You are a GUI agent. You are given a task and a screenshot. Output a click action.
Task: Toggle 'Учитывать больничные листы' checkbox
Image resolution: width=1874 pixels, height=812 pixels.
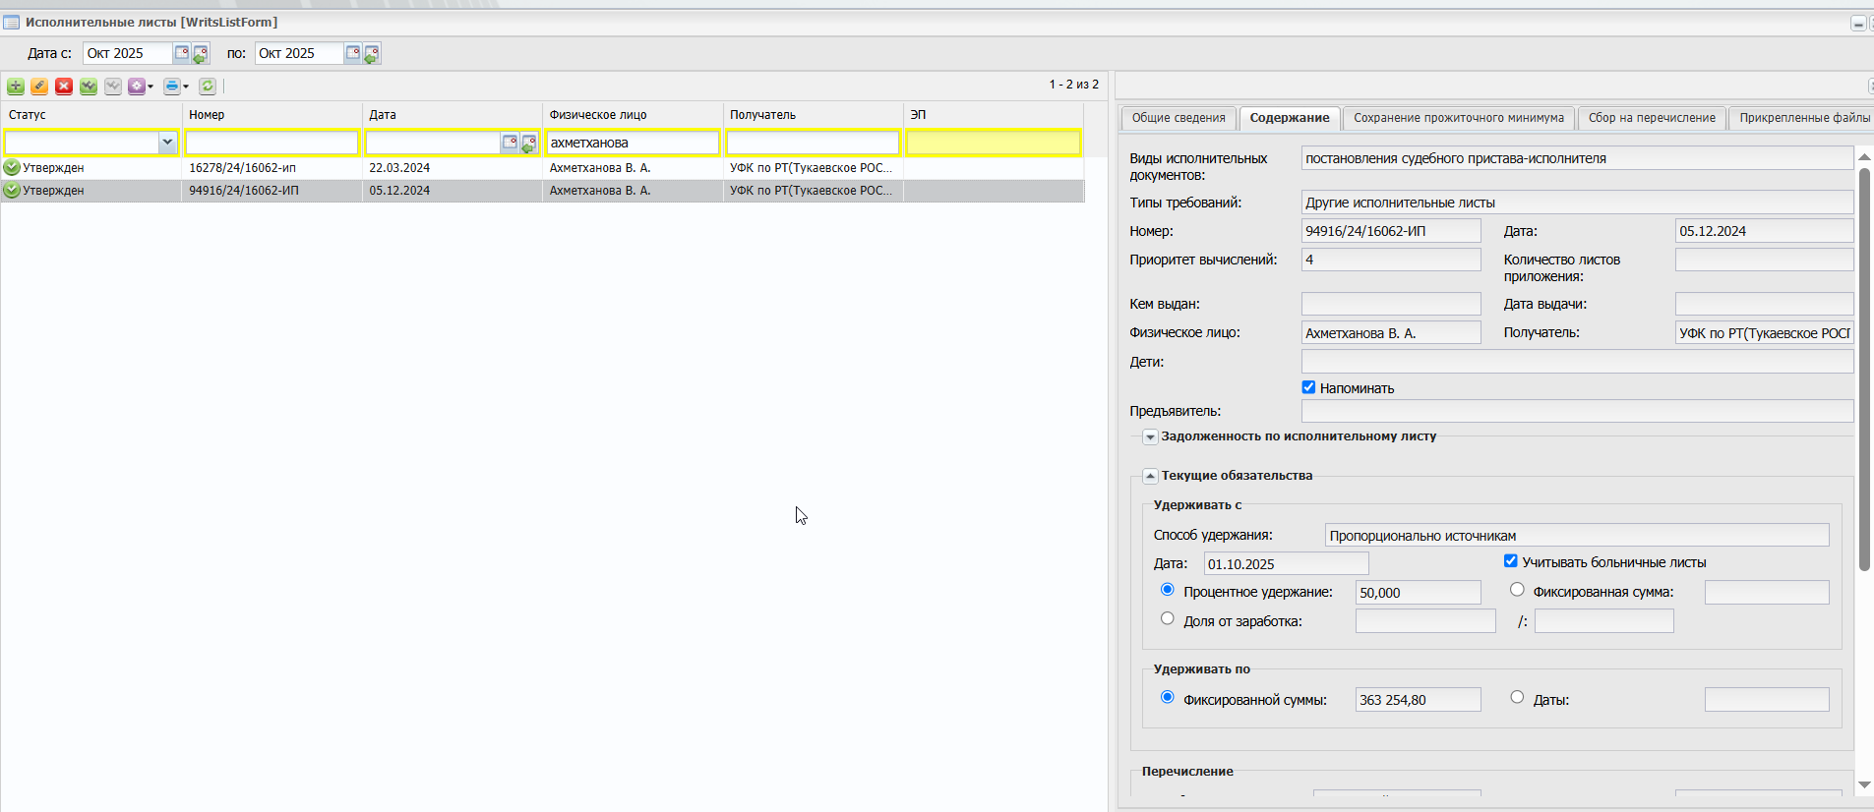pyautogui.click(x=1511, y=561)
